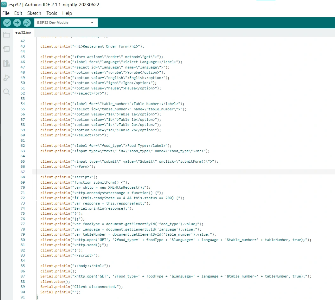Image resolution: width=335 pixels, height=300 pixels.
Task: Click line number 80 in the gutter
Action: [x=23, y=240]
